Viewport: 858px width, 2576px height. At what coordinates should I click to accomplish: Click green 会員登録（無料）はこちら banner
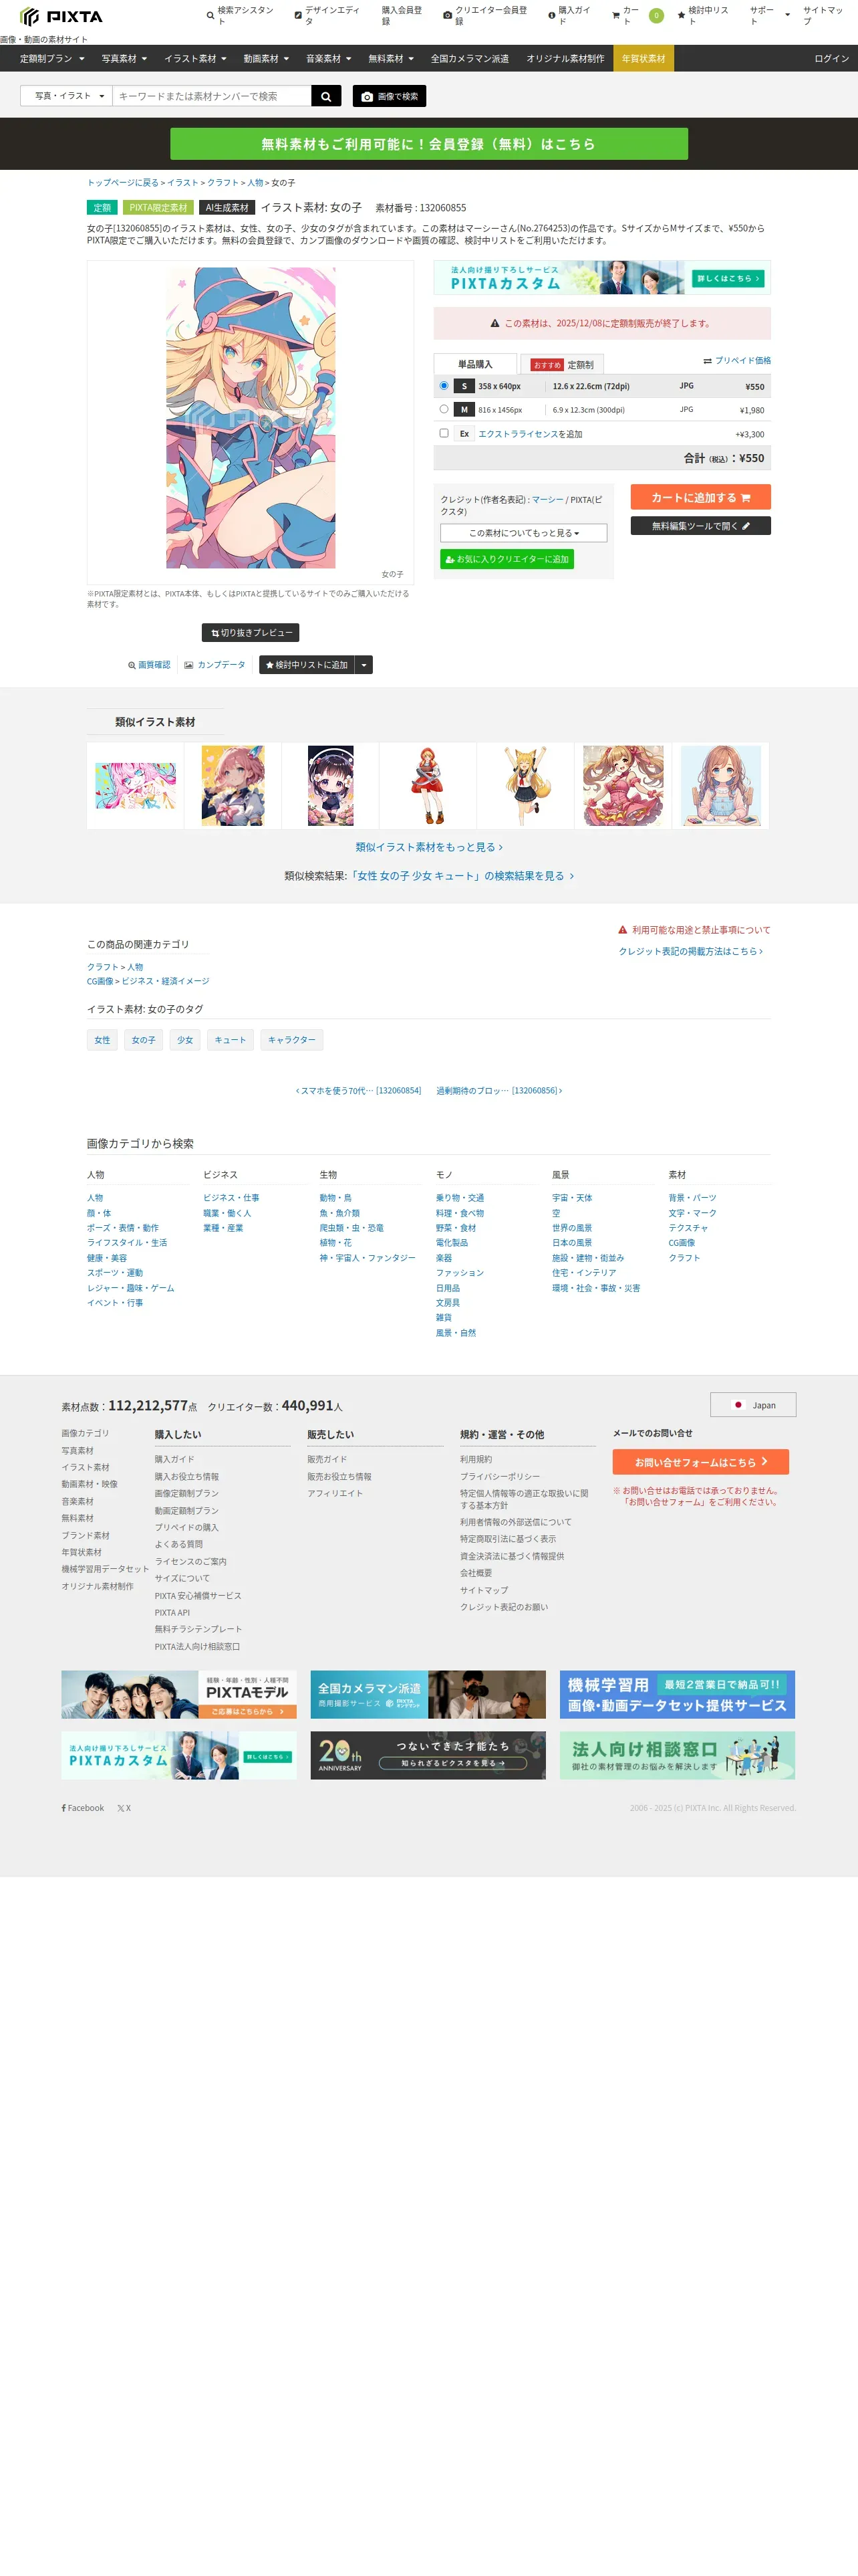coord(428,144)
